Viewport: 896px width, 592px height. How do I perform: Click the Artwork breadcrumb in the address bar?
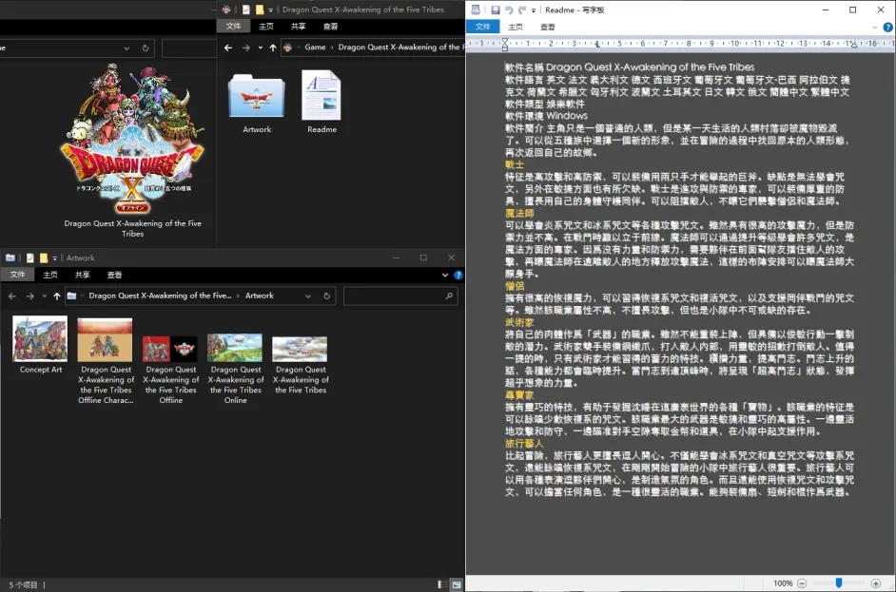pos(261,296)
